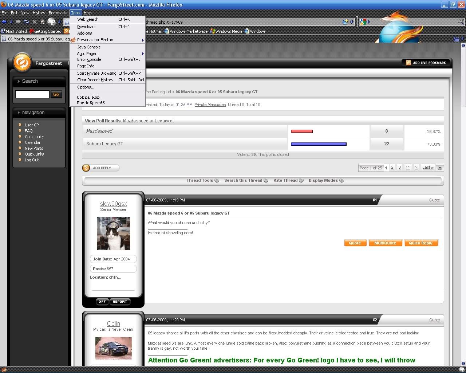The width and height of the screenshot is (466, 373).
Task: Click the red Mazdaspeed poll result bar
Action: tap(302, 131)
